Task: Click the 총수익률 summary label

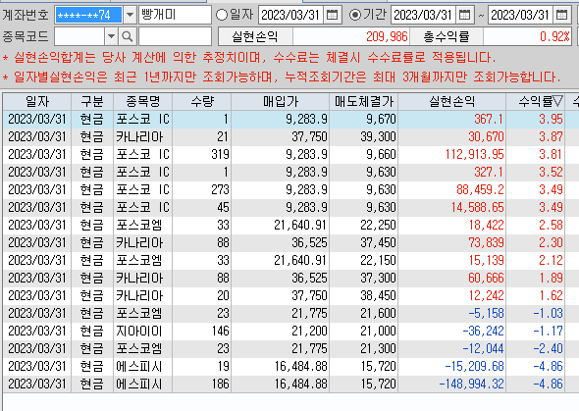Action: tap(447, 36)
